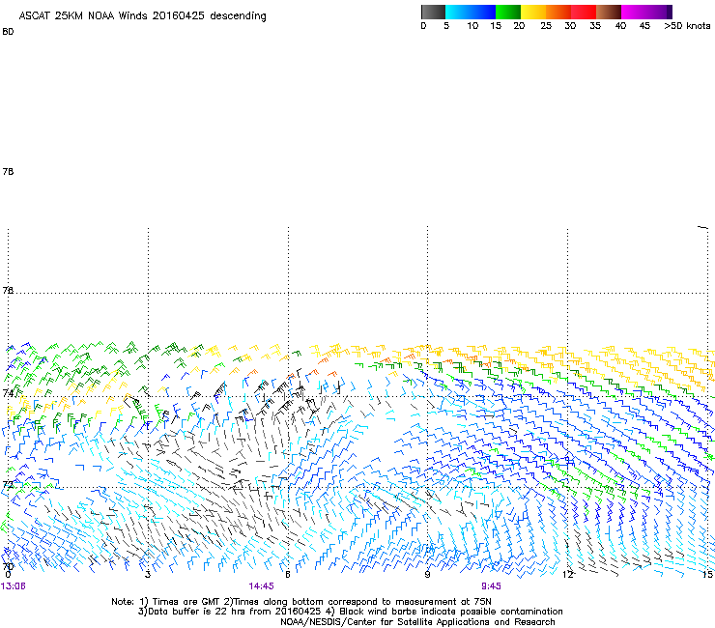Click the gray 0-5 knots legend segment

(x=433, y=12)
